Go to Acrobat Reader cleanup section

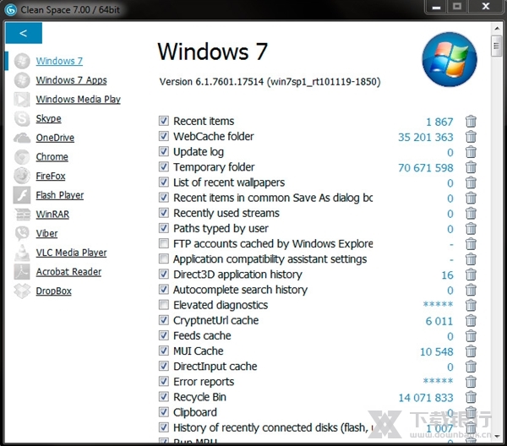click(x=68, y=272)
